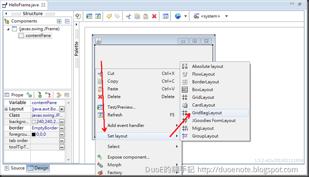Screen dimensions: 309x177
Task: Select JGoodies FormLayout in submenu
Action: coord(215,121)
